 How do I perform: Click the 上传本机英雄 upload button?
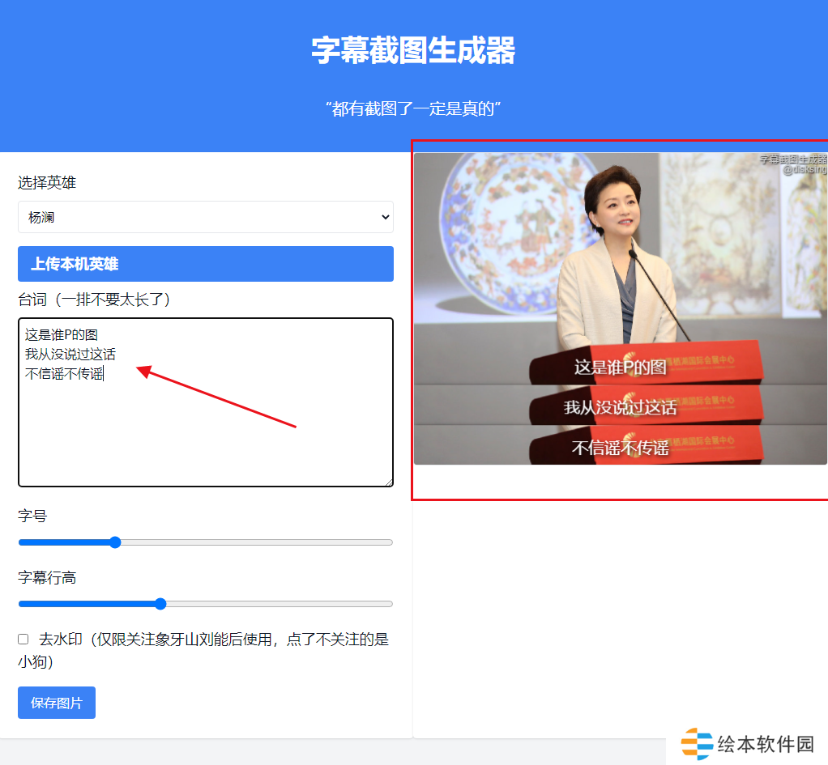click(x=206, y=264)
